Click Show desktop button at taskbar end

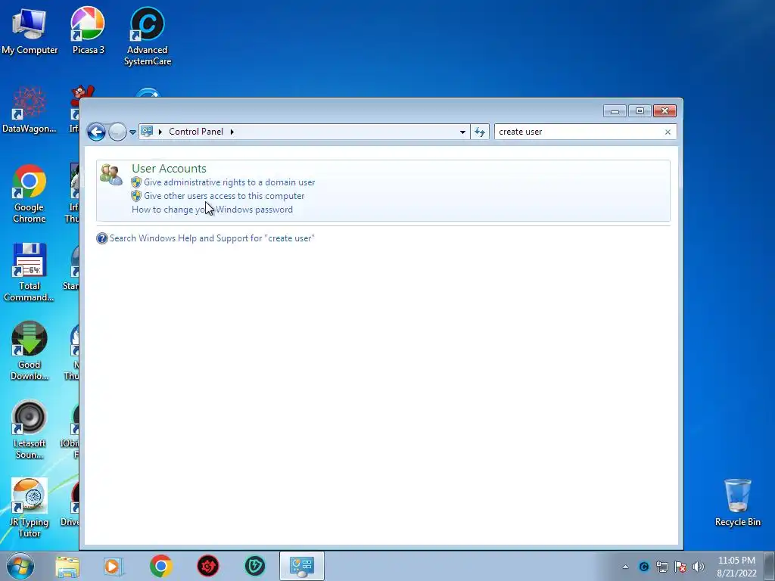[x=770, y=566]
